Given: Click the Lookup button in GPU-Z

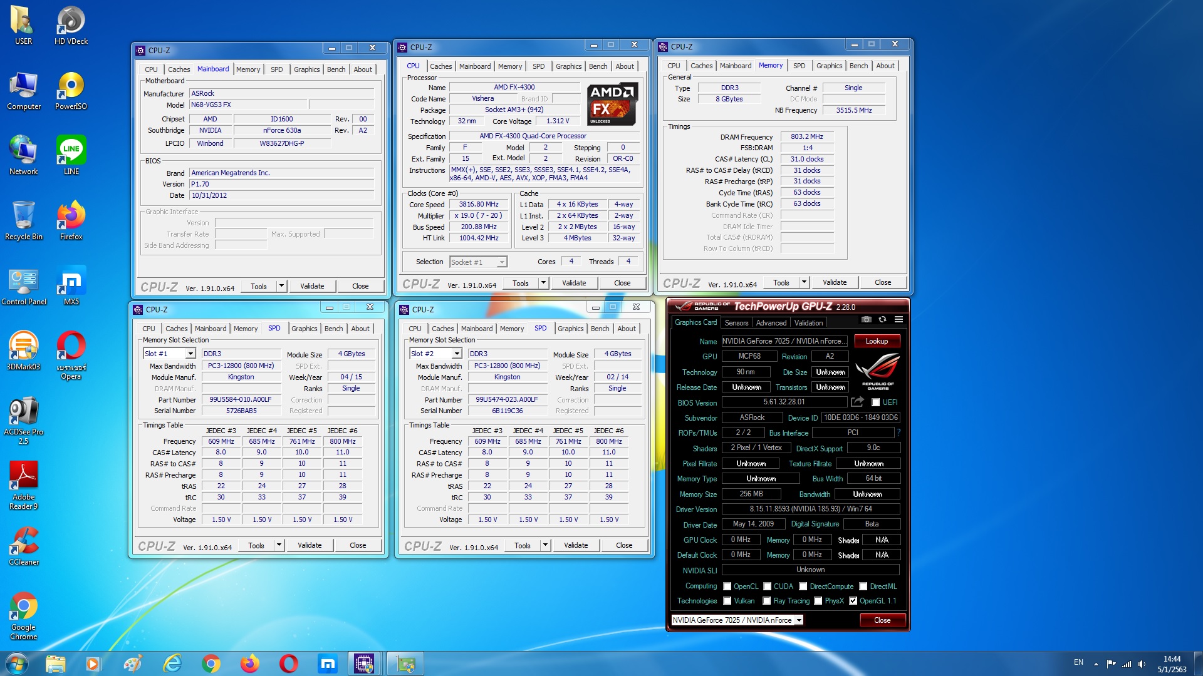Looking at the screenshot, I should [x=877, y=341].
